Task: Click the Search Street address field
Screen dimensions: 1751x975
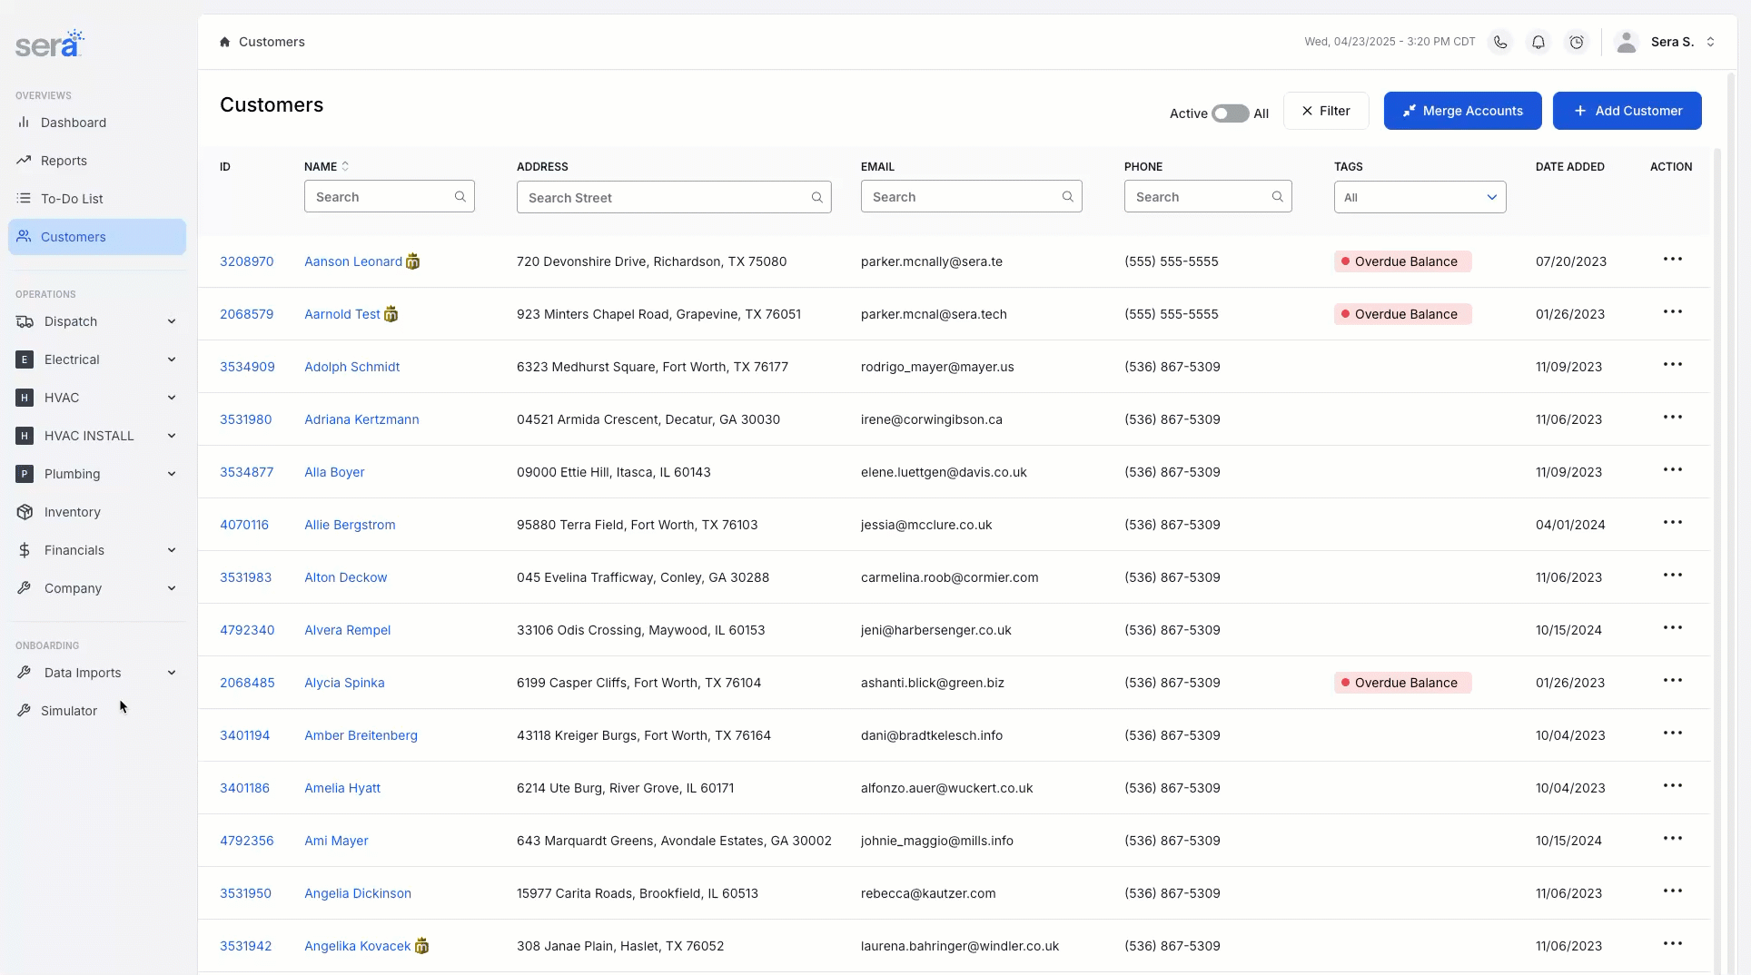Action: (674, 197)
